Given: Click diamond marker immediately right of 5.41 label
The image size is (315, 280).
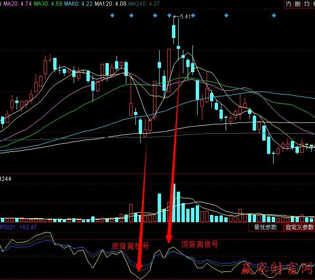Looking at the screenshot, I should coord(193,16).
